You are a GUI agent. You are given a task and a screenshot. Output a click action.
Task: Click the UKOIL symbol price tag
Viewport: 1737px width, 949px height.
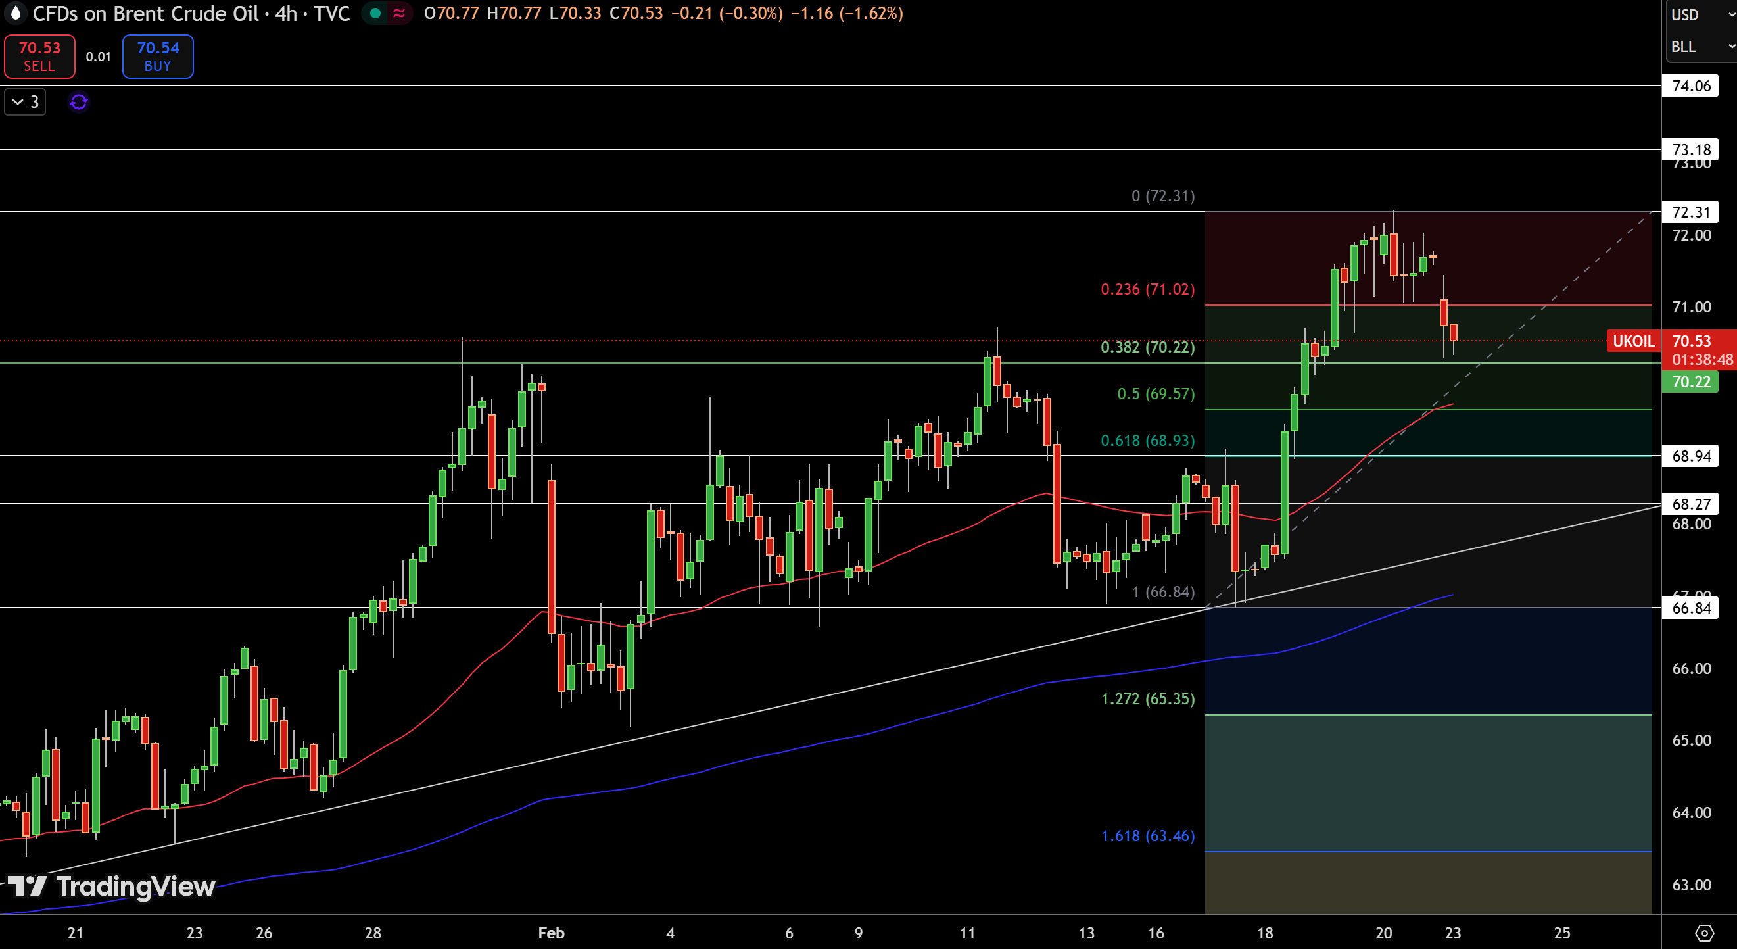[1633, 341]
